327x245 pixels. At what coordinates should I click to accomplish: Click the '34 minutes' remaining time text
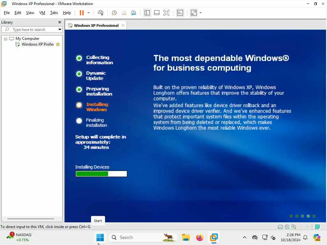[96, 147]
